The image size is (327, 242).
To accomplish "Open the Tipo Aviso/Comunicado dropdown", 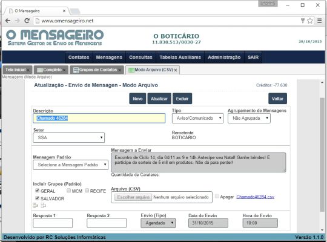I will coord(197,118).
